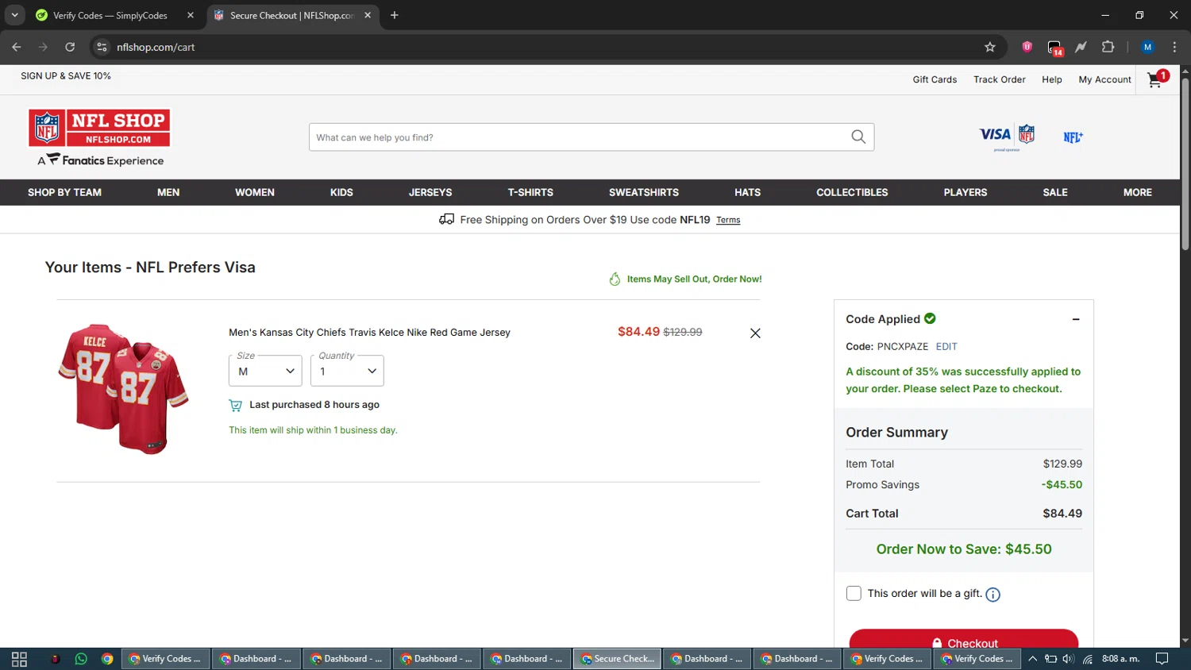
Task: Edit the applied promo code
Action: click(946, 346)
